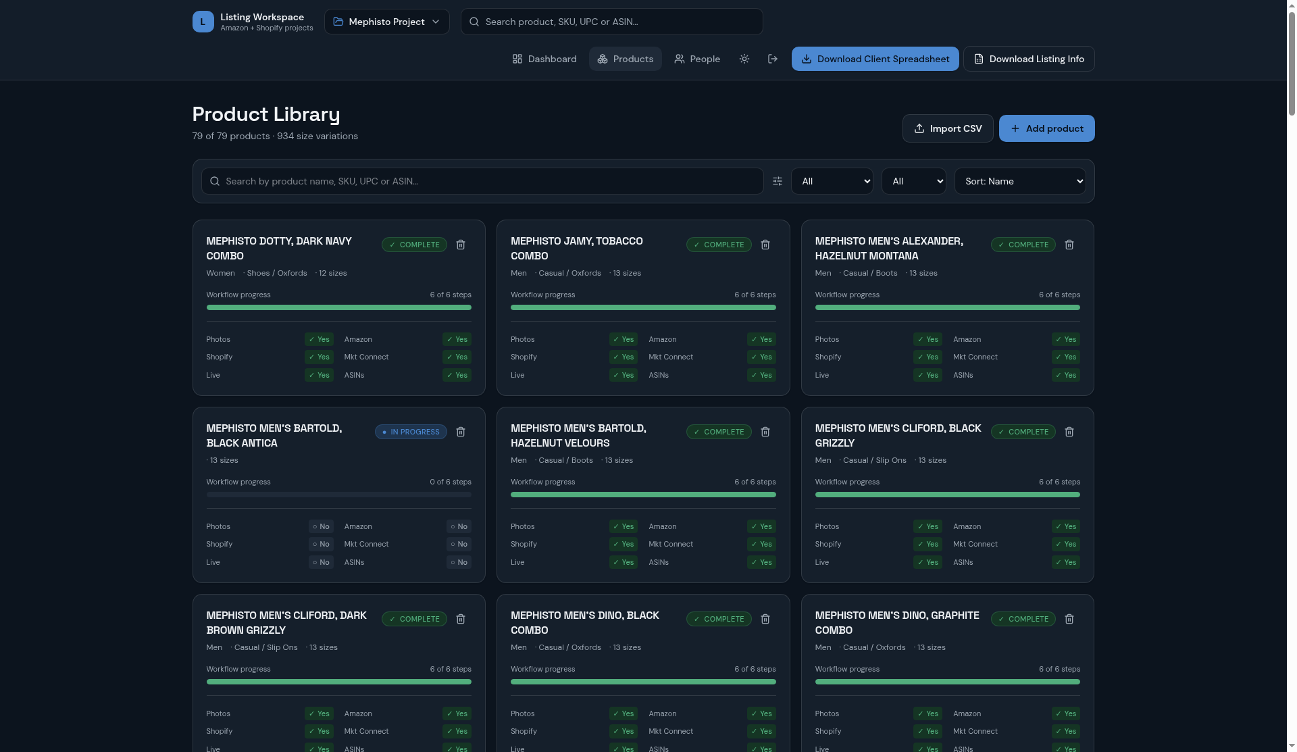1297x752 pixels.
Task: Delete the Men's Alexander Hazelnut Montana product
Action: [1069, 245]
